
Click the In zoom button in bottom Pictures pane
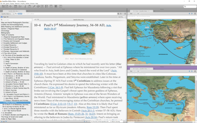138,71
